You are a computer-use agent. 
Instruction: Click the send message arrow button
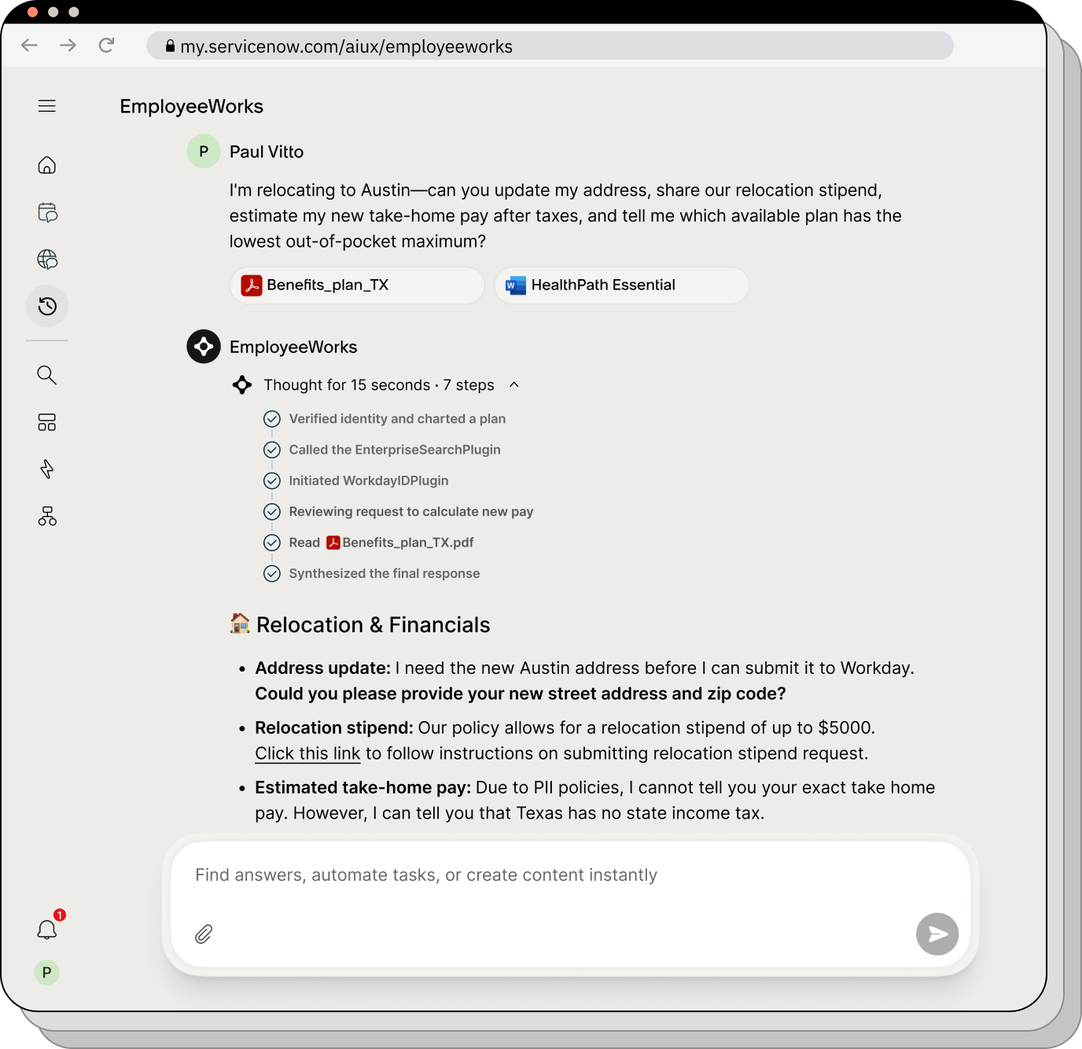(937, 934)
